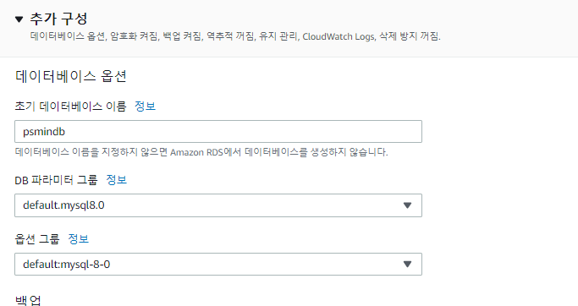Screen dimensions: 578x306
Task: Click the default.mysql8.0 selected value text
Action: [63, 205]
